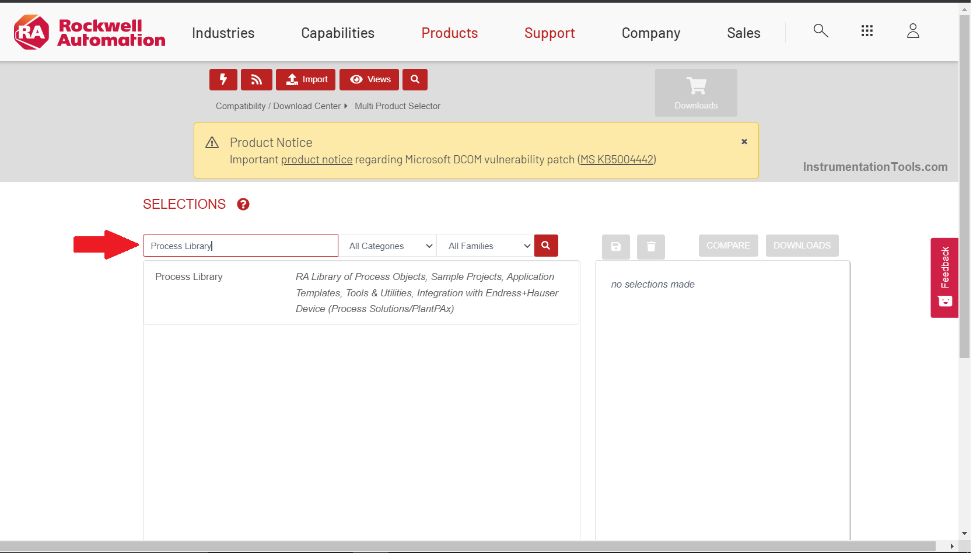
Task: Open the Sales menu
Action: click(x=744, y=33)
